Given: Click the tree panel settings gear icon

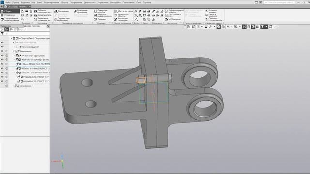Looking at the screenshot, I should point(48,26).
